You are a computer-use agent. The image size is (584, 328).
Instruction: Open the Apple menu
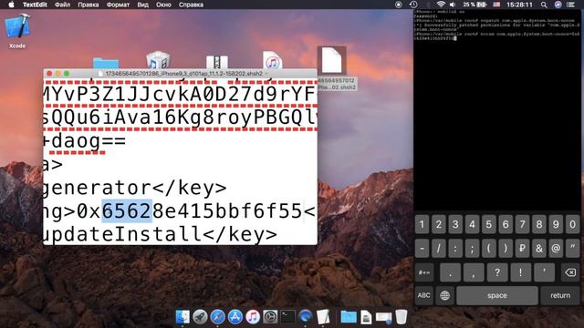[x=11, y=5]
